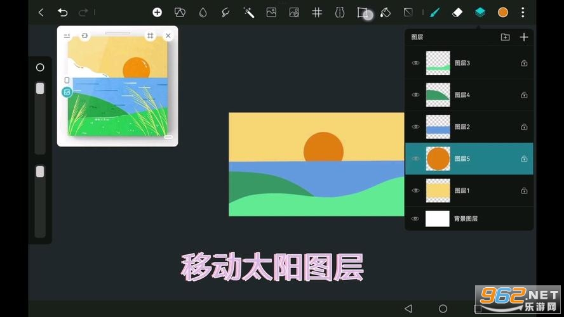
Task: Close the reference image window
Action: (x=168, y=36)
